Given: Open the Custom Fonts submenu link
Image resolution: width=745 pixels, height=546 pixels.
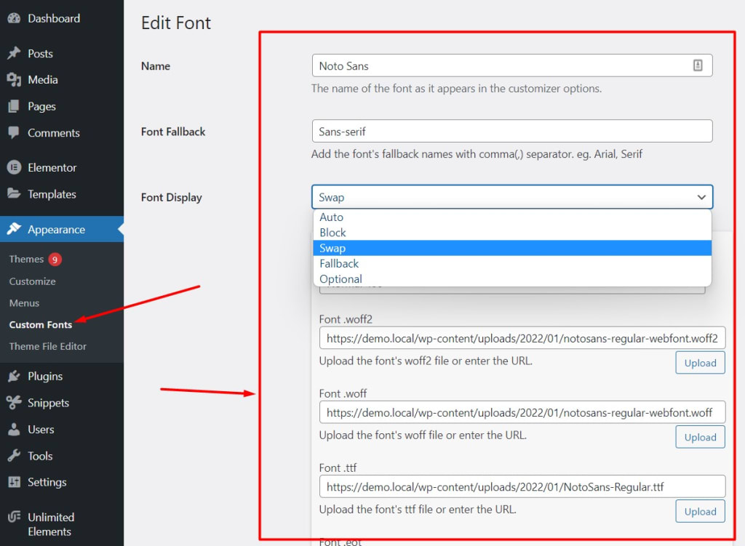Looking at the screenshot, I should click(41, 325).
